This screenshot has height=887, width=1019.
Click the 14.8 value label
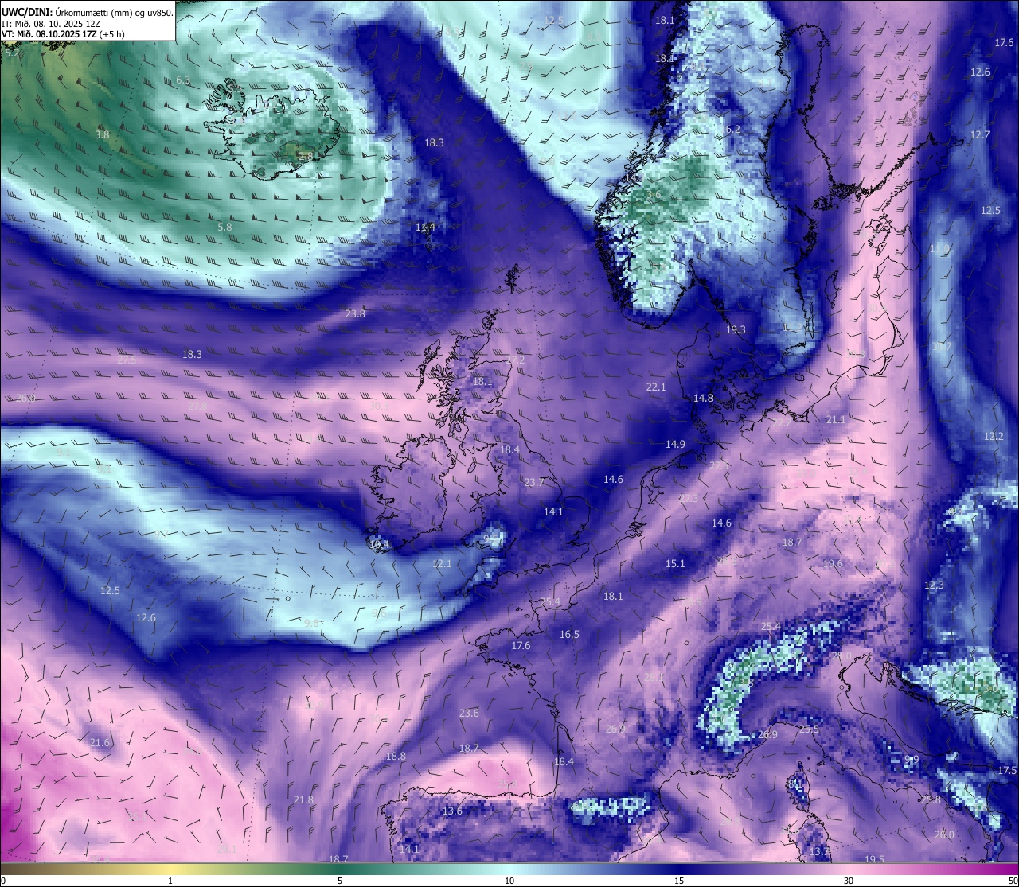pyautogui.click(x=703, y=398)
